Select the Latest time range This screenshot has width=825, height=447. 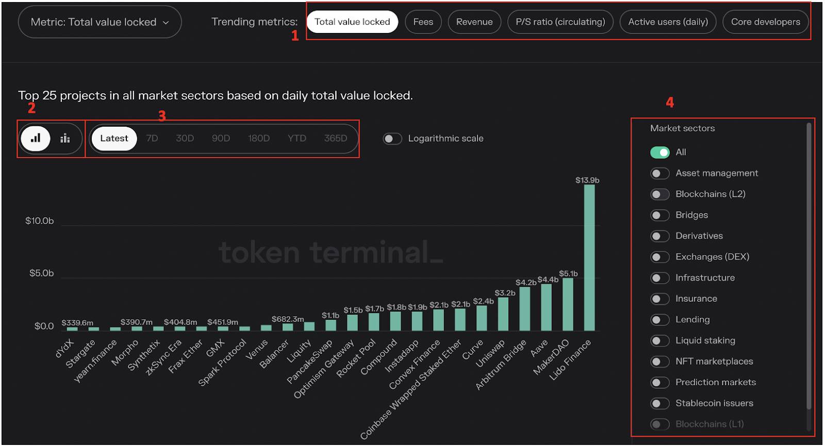click(114, 138)
